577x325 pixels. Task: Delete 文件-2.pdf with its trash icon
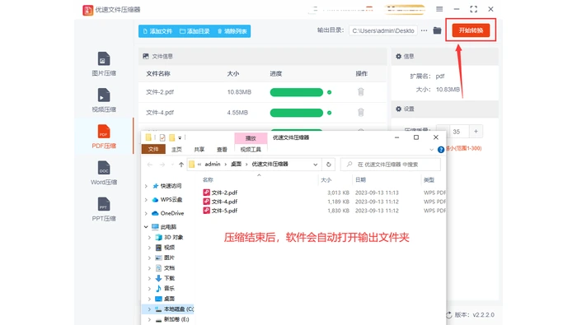(361, 92)
